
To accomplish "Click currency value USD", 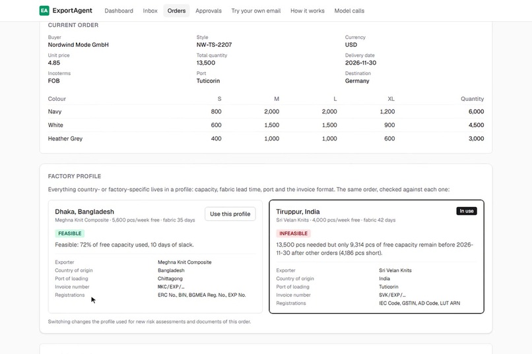I will point(351,45).
